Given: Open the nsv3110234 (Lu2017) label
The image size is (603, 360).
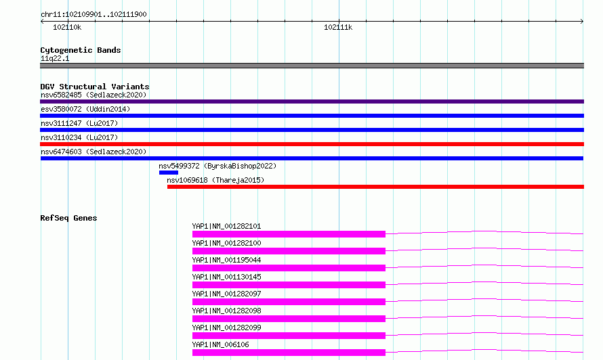Looking at the screenshot, I should [x=79, y=137].
